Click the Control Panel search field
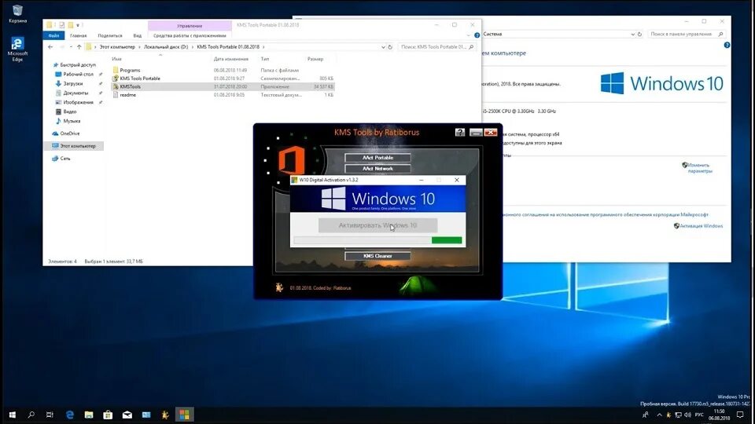Image resolution: width=755 pixels, height=424 pixels. (686, 34)
